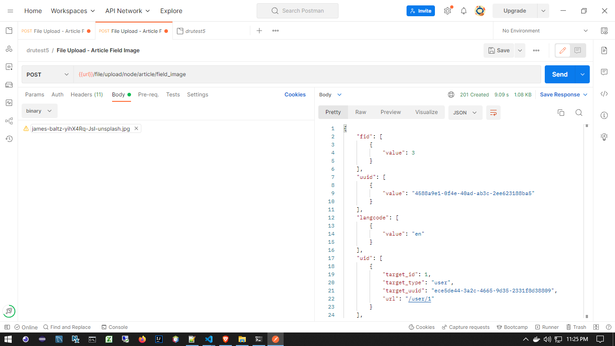The height and width of the screenshot is (346, 615).
Task: Switch to comment mode toggle
Action: pyautogui.click(x=578, y=50)
